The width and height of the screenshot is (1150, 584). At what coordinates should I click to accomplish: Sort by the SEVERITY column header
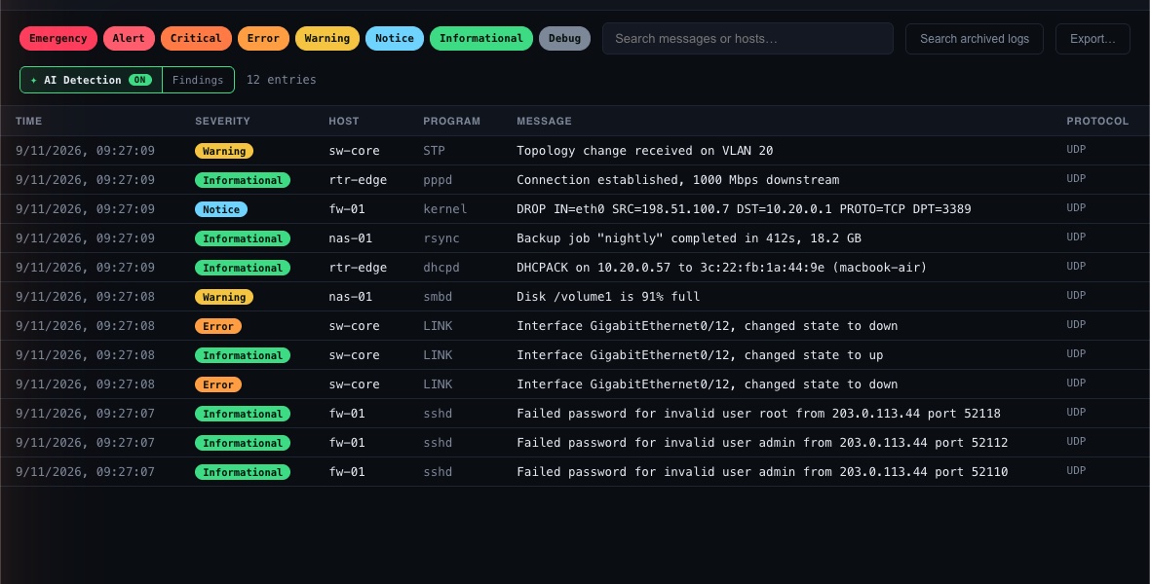222,121
